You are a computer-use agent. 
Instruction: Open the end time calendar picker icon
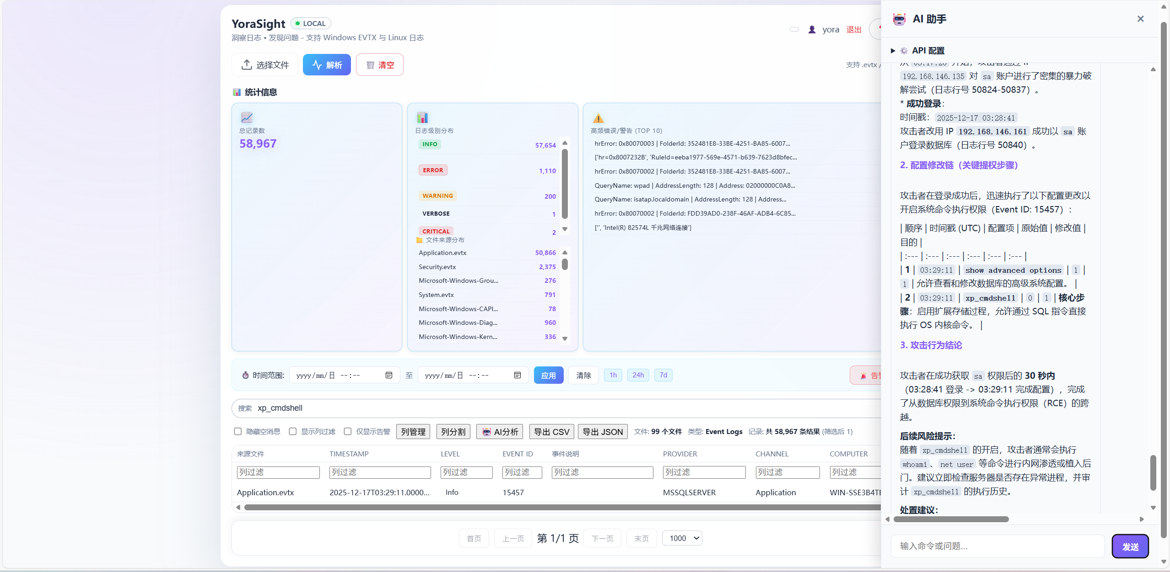pos(518,375)
